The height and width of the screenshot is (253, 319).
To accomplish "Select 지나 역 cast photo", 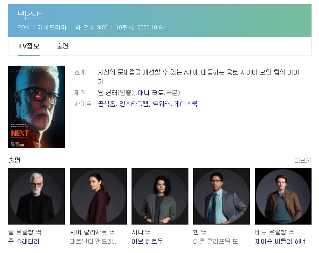I will point(159,196).
